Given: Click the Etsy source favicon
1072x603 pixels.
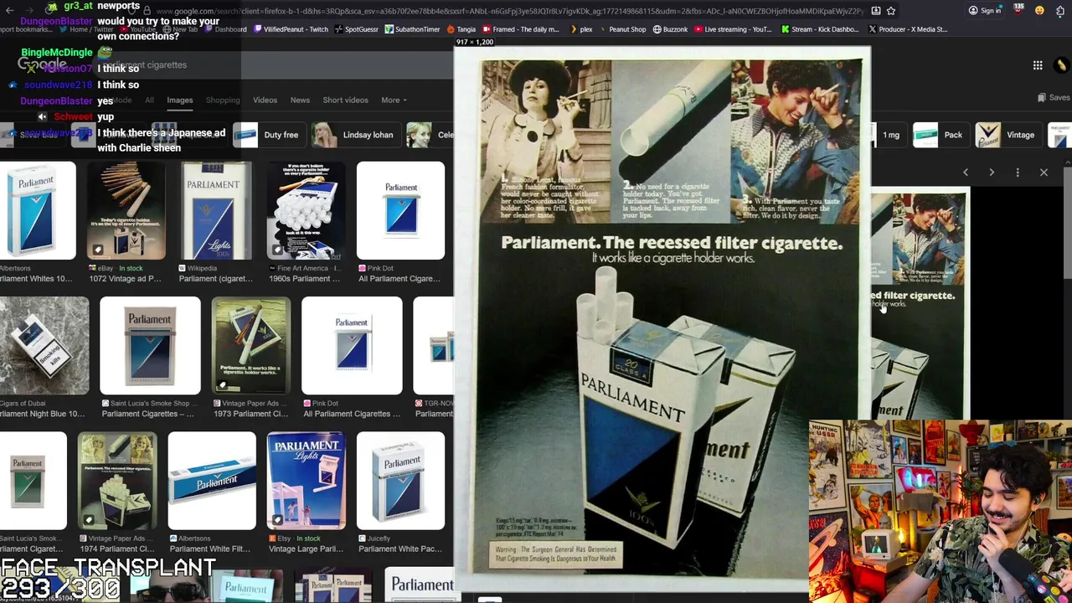Looking at the screenshot, I should [x=271, y=539].
